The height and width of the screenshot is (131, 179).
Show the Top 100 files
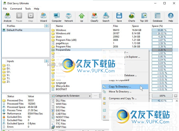(x=144, y=17)
